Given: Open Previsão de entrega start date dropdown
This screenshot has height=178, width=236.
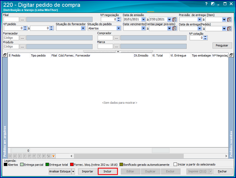Looking at the screenshot, I should pos(200,20).
